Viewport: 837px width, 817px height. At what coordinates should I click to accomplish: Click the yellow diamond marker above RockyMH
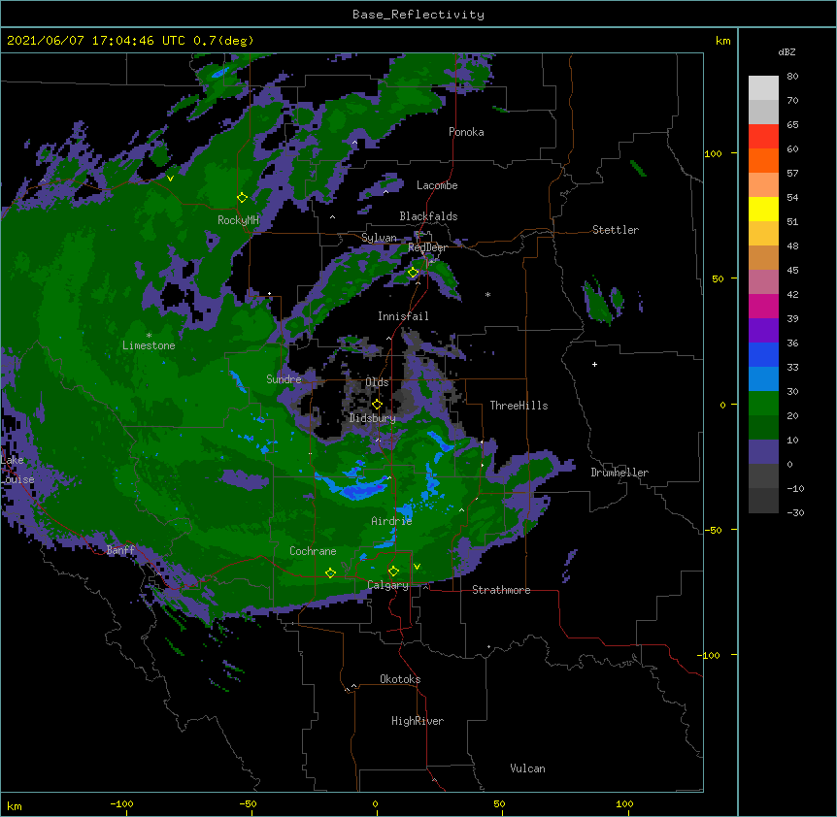click(242, 198)
